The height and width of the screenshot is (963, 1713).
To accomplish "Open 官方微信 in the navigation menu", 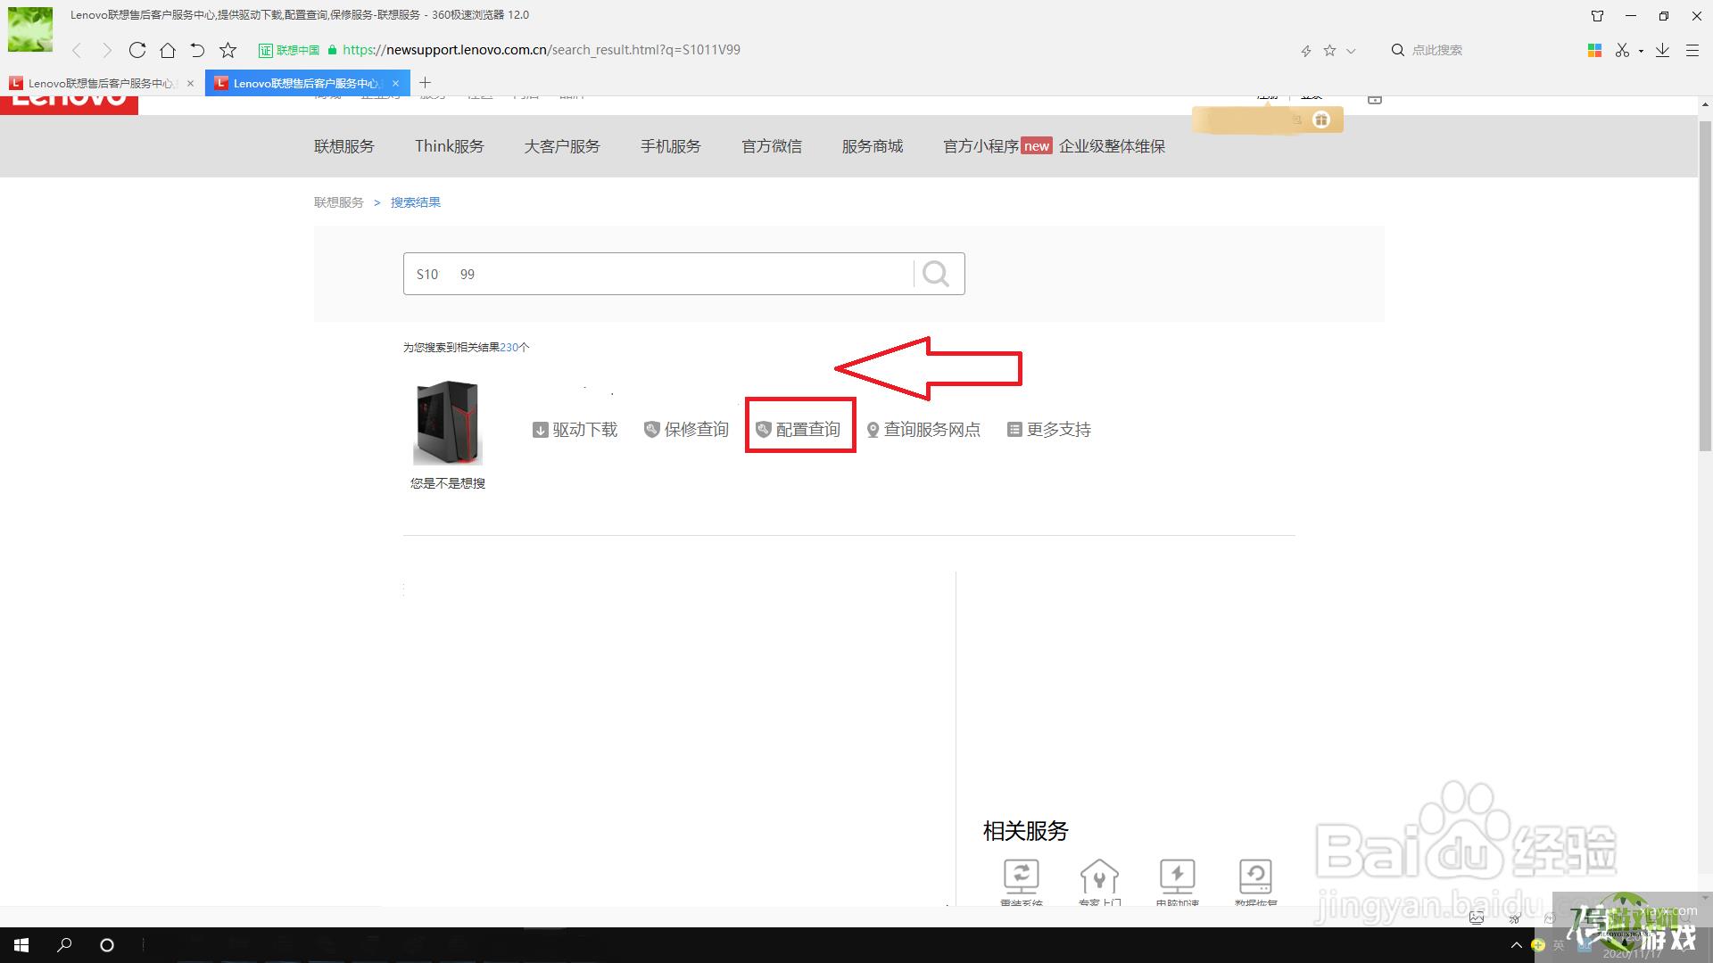I will coord(772,146).
